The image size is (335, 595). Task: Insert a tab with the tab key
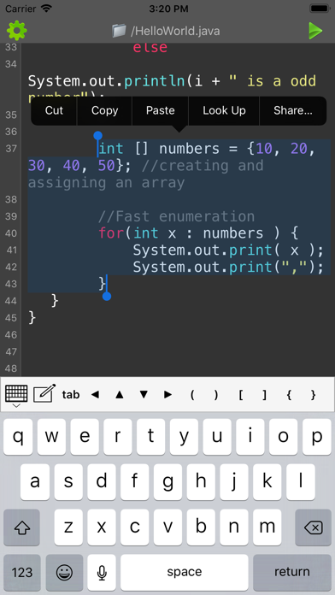pyautogui.click(x=71, y=395)
